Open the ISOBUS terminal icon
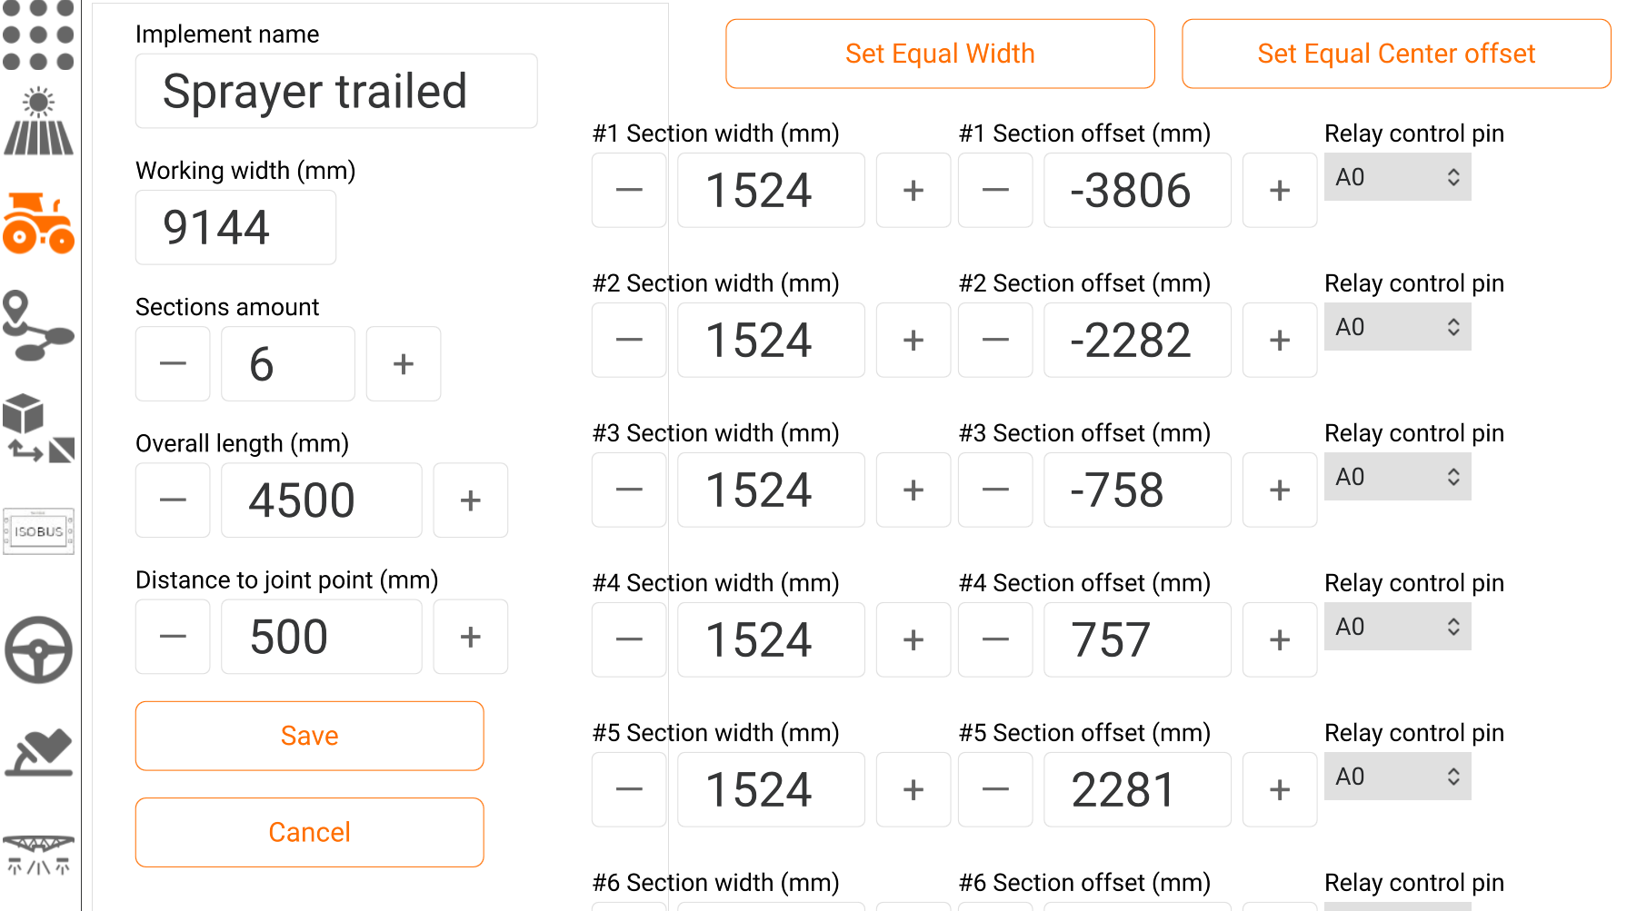The image size is (1647, 911). click(x=38, y=531)
